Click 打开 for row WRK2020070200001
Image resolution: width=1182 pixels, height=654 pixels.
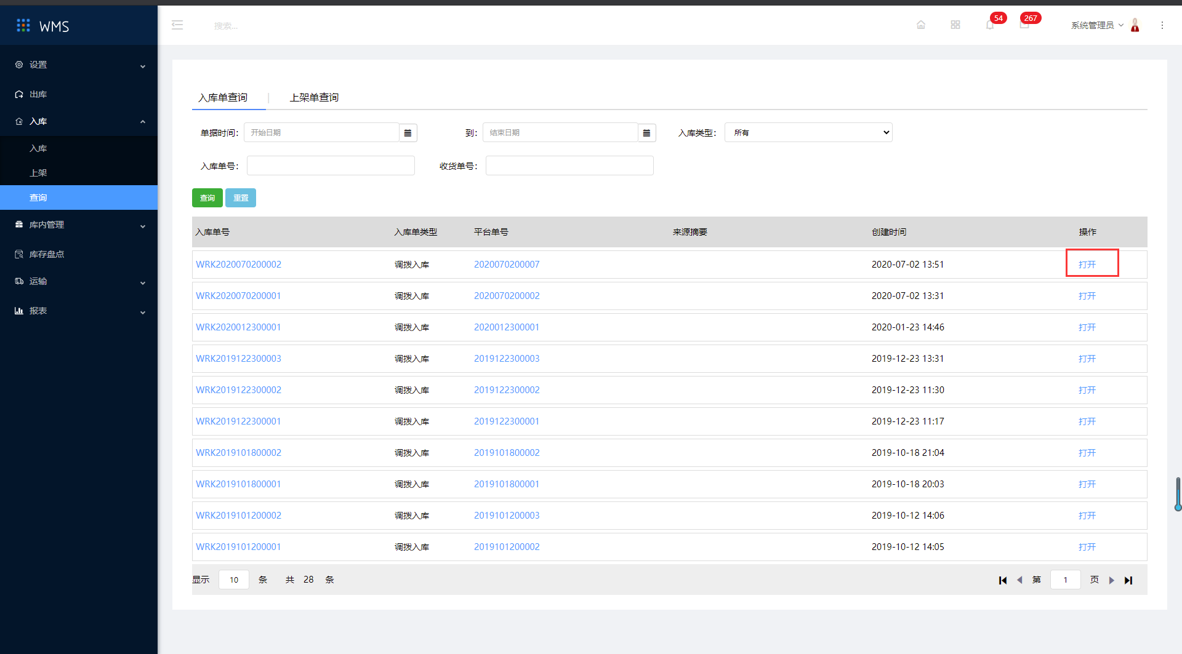pos(1087,296)
